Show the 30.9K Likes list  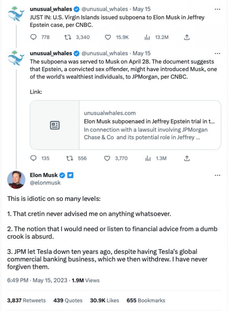104,300
